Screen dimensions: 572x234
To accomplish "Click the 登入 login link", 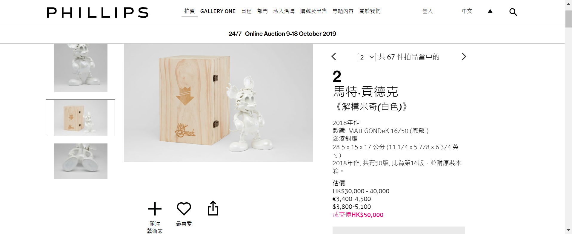I will 428,11.
